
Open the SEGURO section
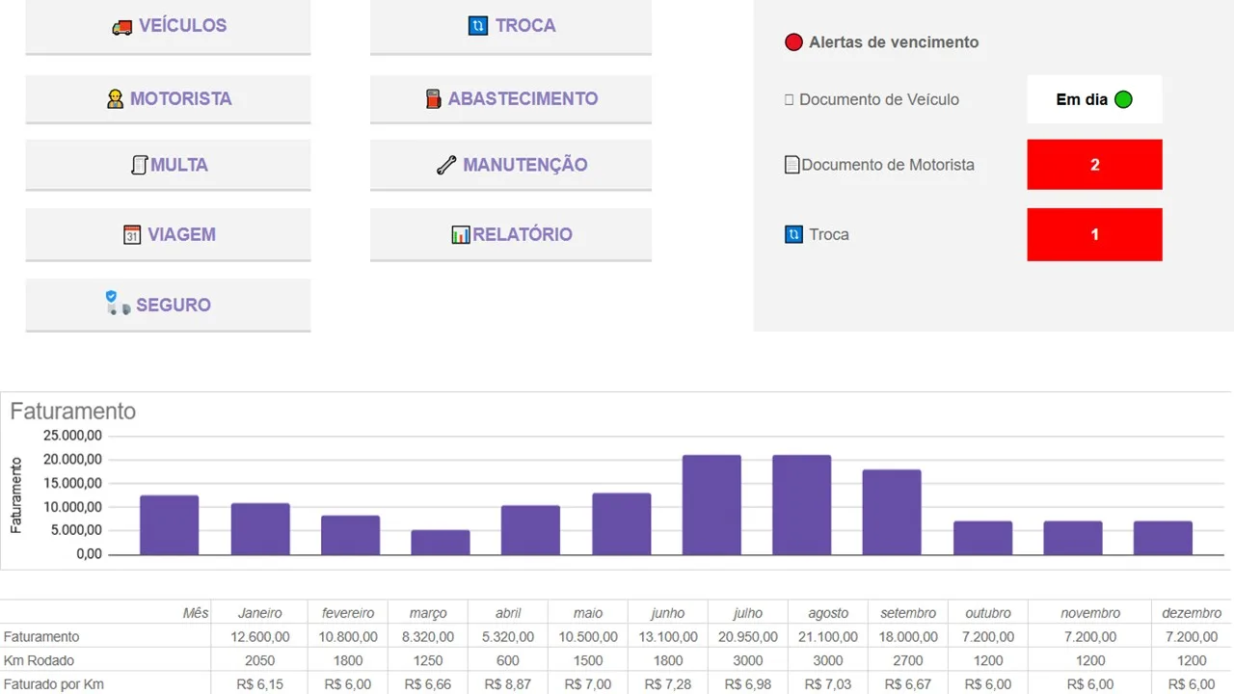point(168,305)
